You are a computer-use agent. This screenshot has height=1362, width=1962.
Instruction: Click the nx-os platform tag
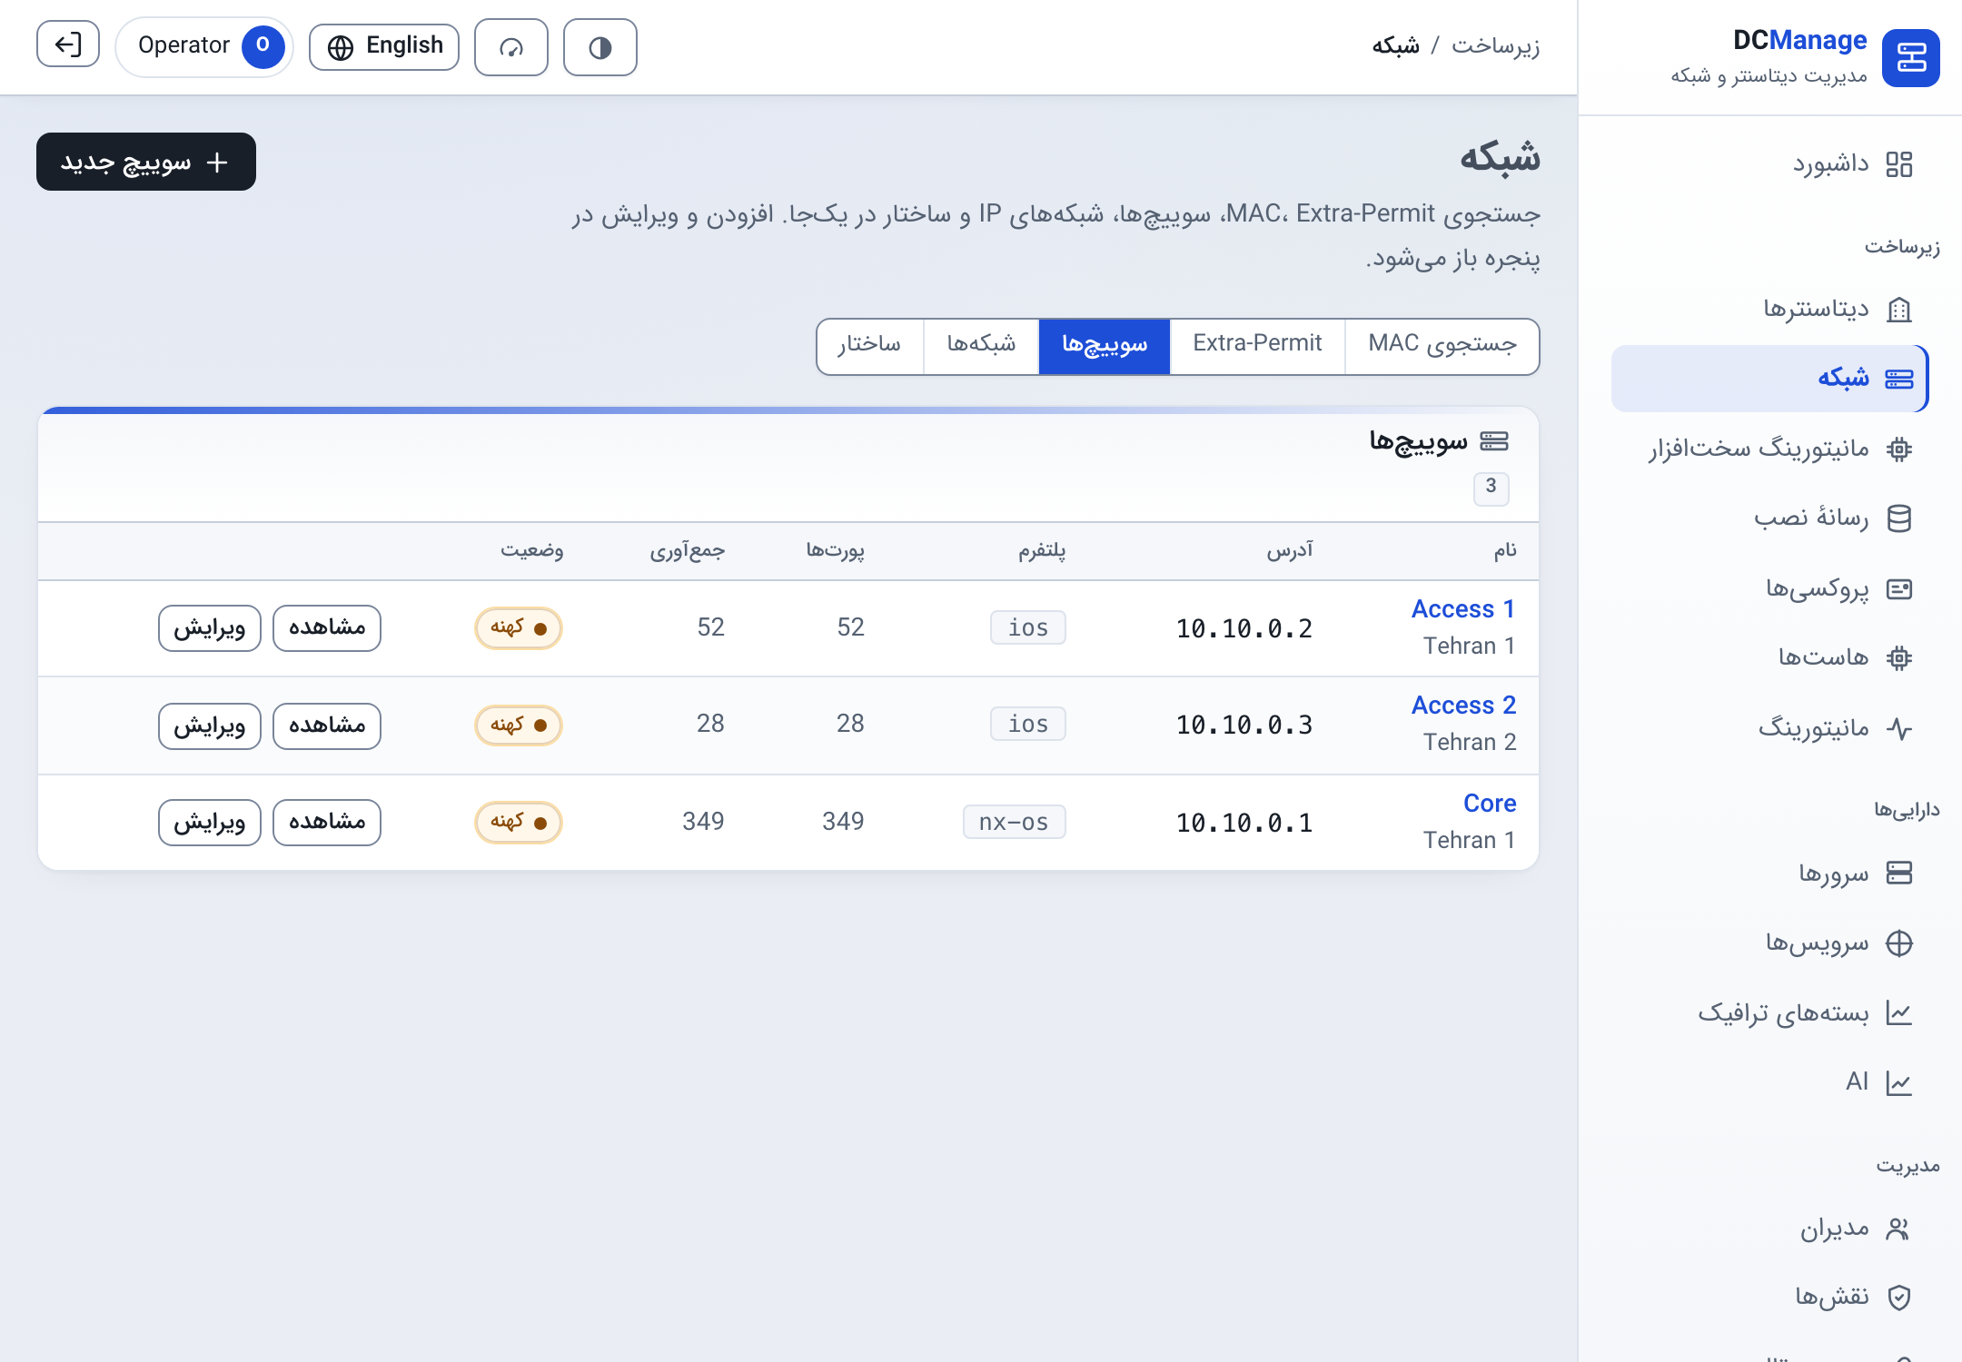[1014, 822]
